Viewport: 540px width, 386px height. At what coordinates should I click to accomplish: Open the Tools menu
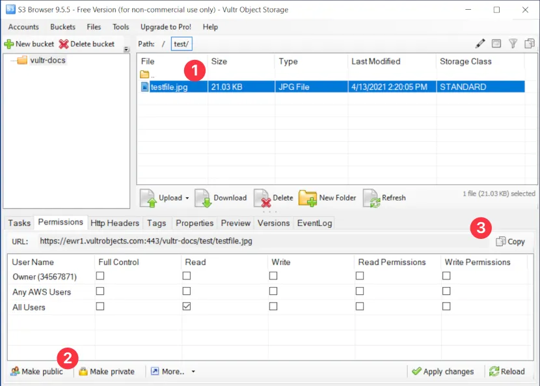click(x=121, y=27)
